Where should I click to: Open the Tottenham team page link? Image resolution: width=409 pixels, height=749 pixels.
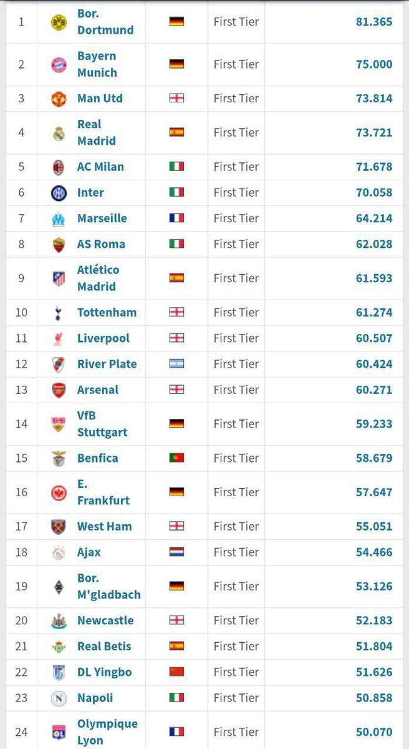pos(107,313)
